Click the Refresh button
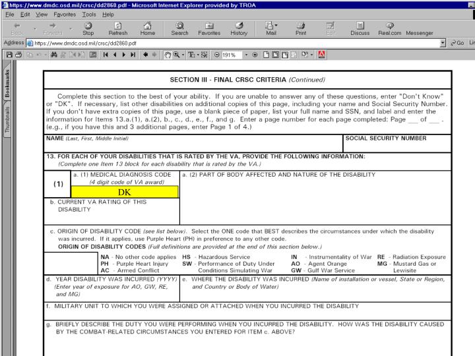 coord(118,29)
